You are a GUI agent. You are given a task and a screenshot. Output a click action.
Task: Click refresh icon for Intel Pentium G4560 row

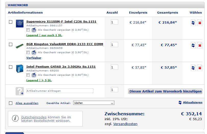click(x=193, y=68)
